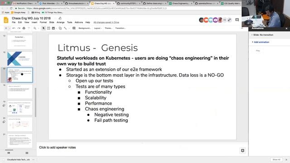Screen dimensions: 290x163
Task: Close the Animations panel
Action: (x=286, y=29)
